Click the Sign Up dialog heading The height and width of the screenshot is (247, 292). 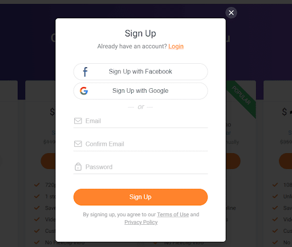point(140,34)
